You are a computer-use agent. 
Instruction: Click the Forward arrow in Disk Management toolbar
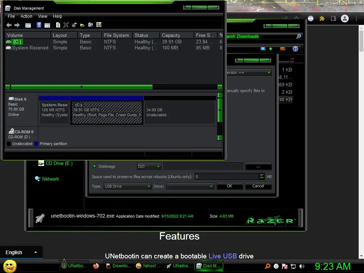[x=17, y=25]
